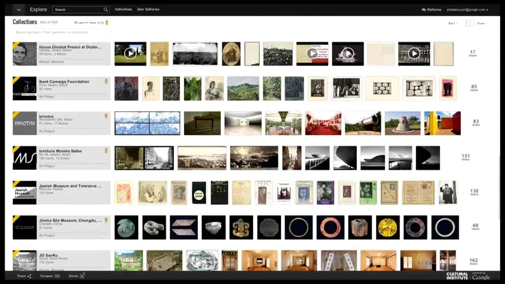Click the Cultural Institute logo
505x284 pixels.
(x=457, y=276)
